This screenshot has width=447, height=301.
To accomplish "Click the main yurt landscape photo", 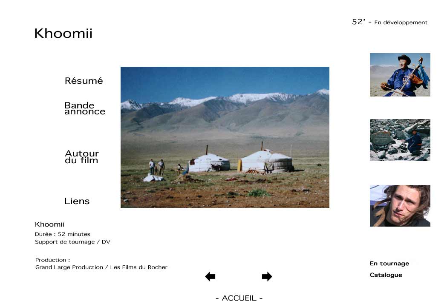I will [x=225, y=137].
